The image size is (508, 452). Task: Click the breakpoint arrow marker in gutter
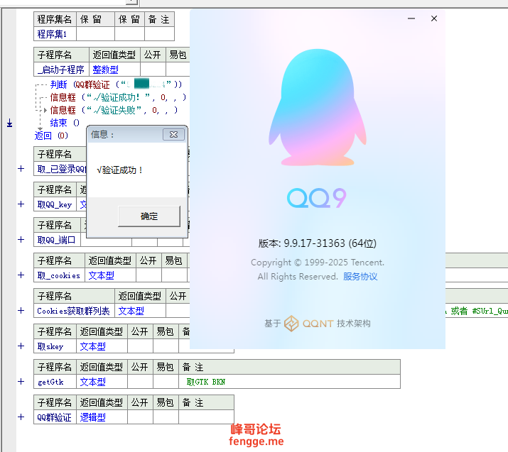10,123
